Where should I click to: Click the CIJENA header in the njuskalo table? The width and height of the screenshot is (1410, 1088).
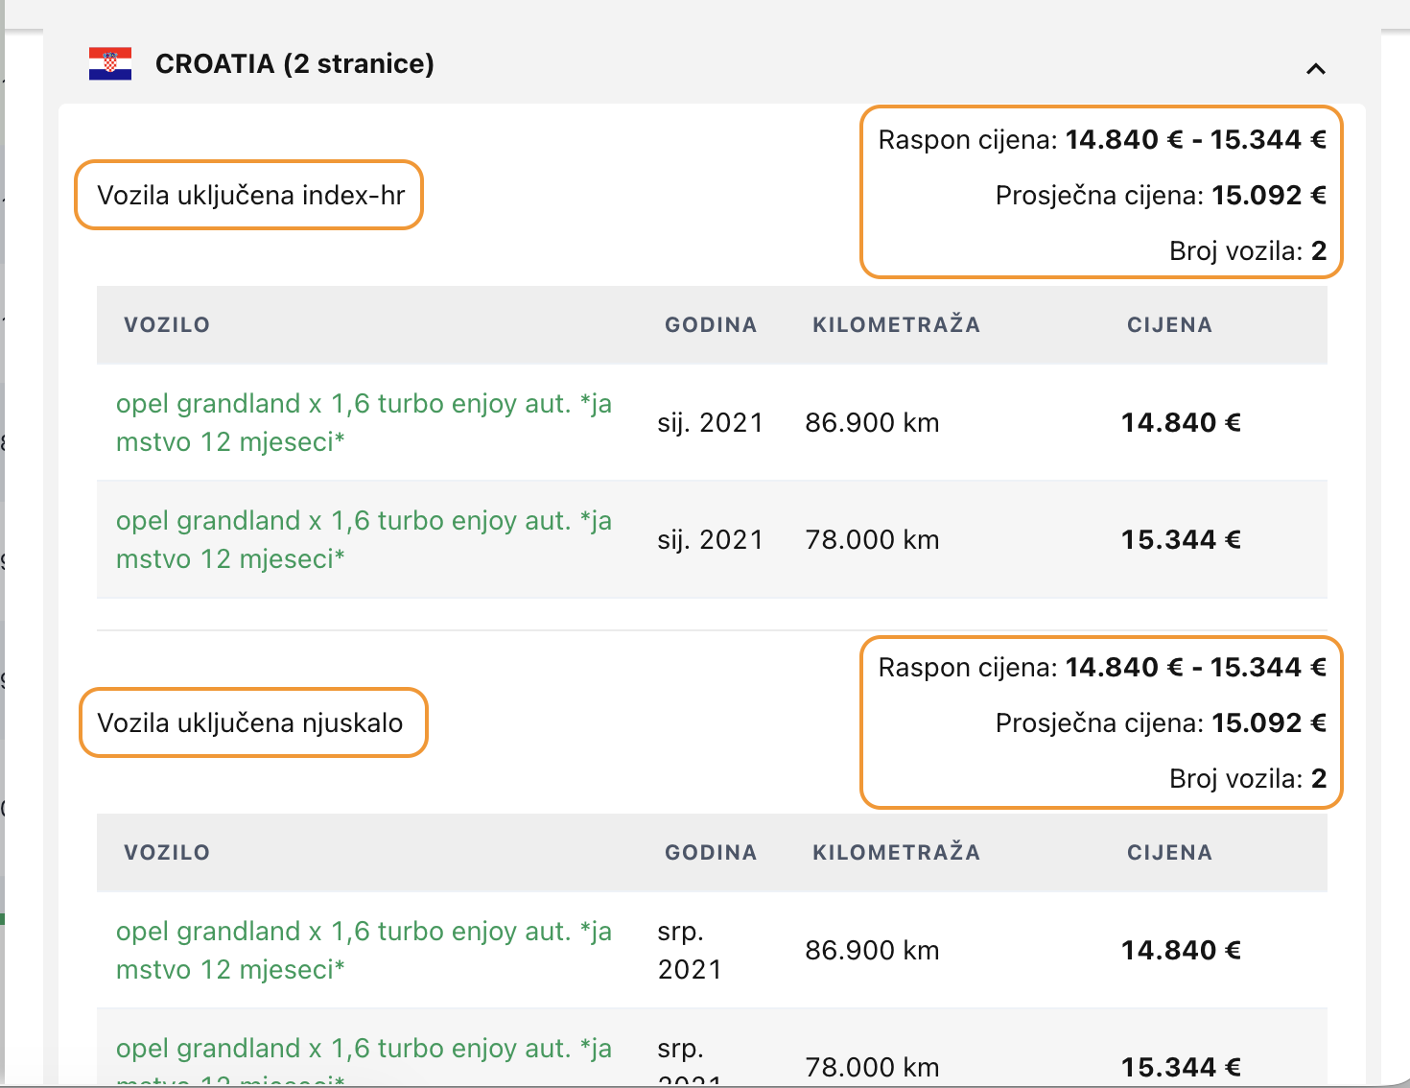pyautogui.click(x=1169, y=852)
